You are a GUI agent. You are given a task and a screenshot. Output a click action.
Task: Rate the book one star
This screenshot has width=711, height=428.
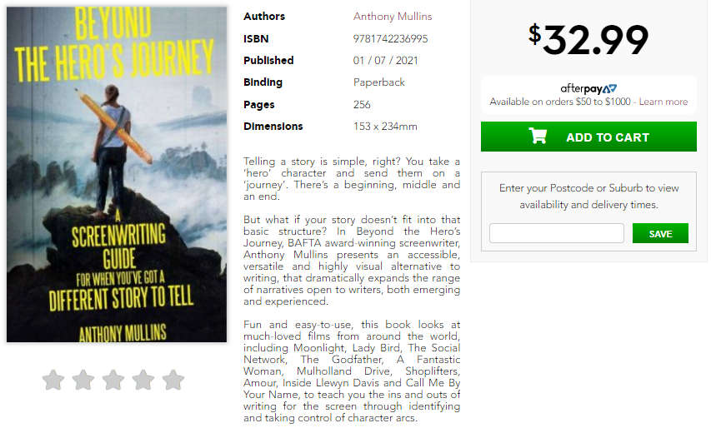pos(53,380)
